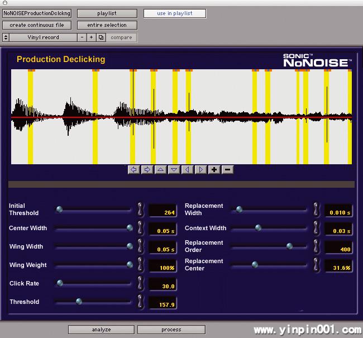This screenshot has height=338, width=363.
Task: Click the Threshold value field 157.9
Action: pos(163,303)
